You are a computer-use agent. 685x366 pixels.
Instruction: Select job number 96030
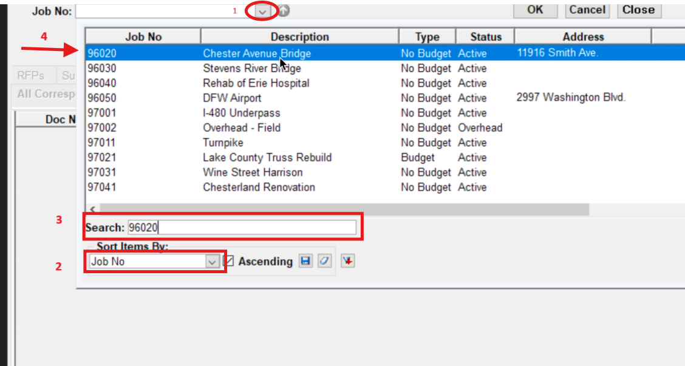[102, 69]
